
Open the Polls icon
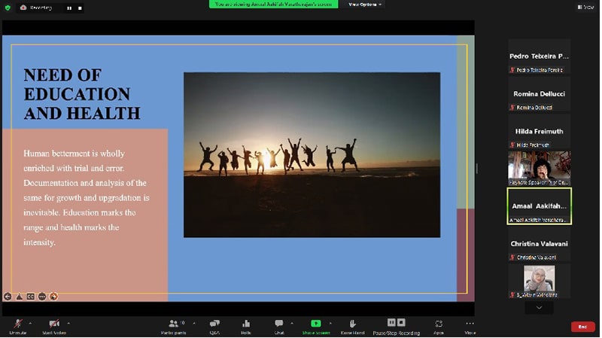246,324
